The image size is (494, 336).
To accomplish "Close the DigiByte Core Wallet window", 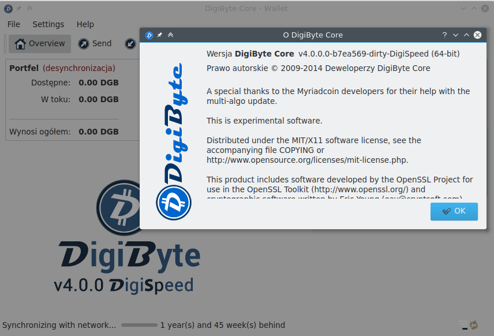I will (x=485, y=9).
